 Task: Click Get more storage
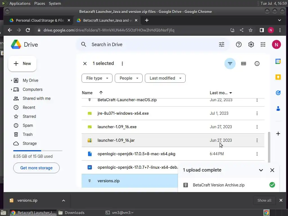coord(36,168)
